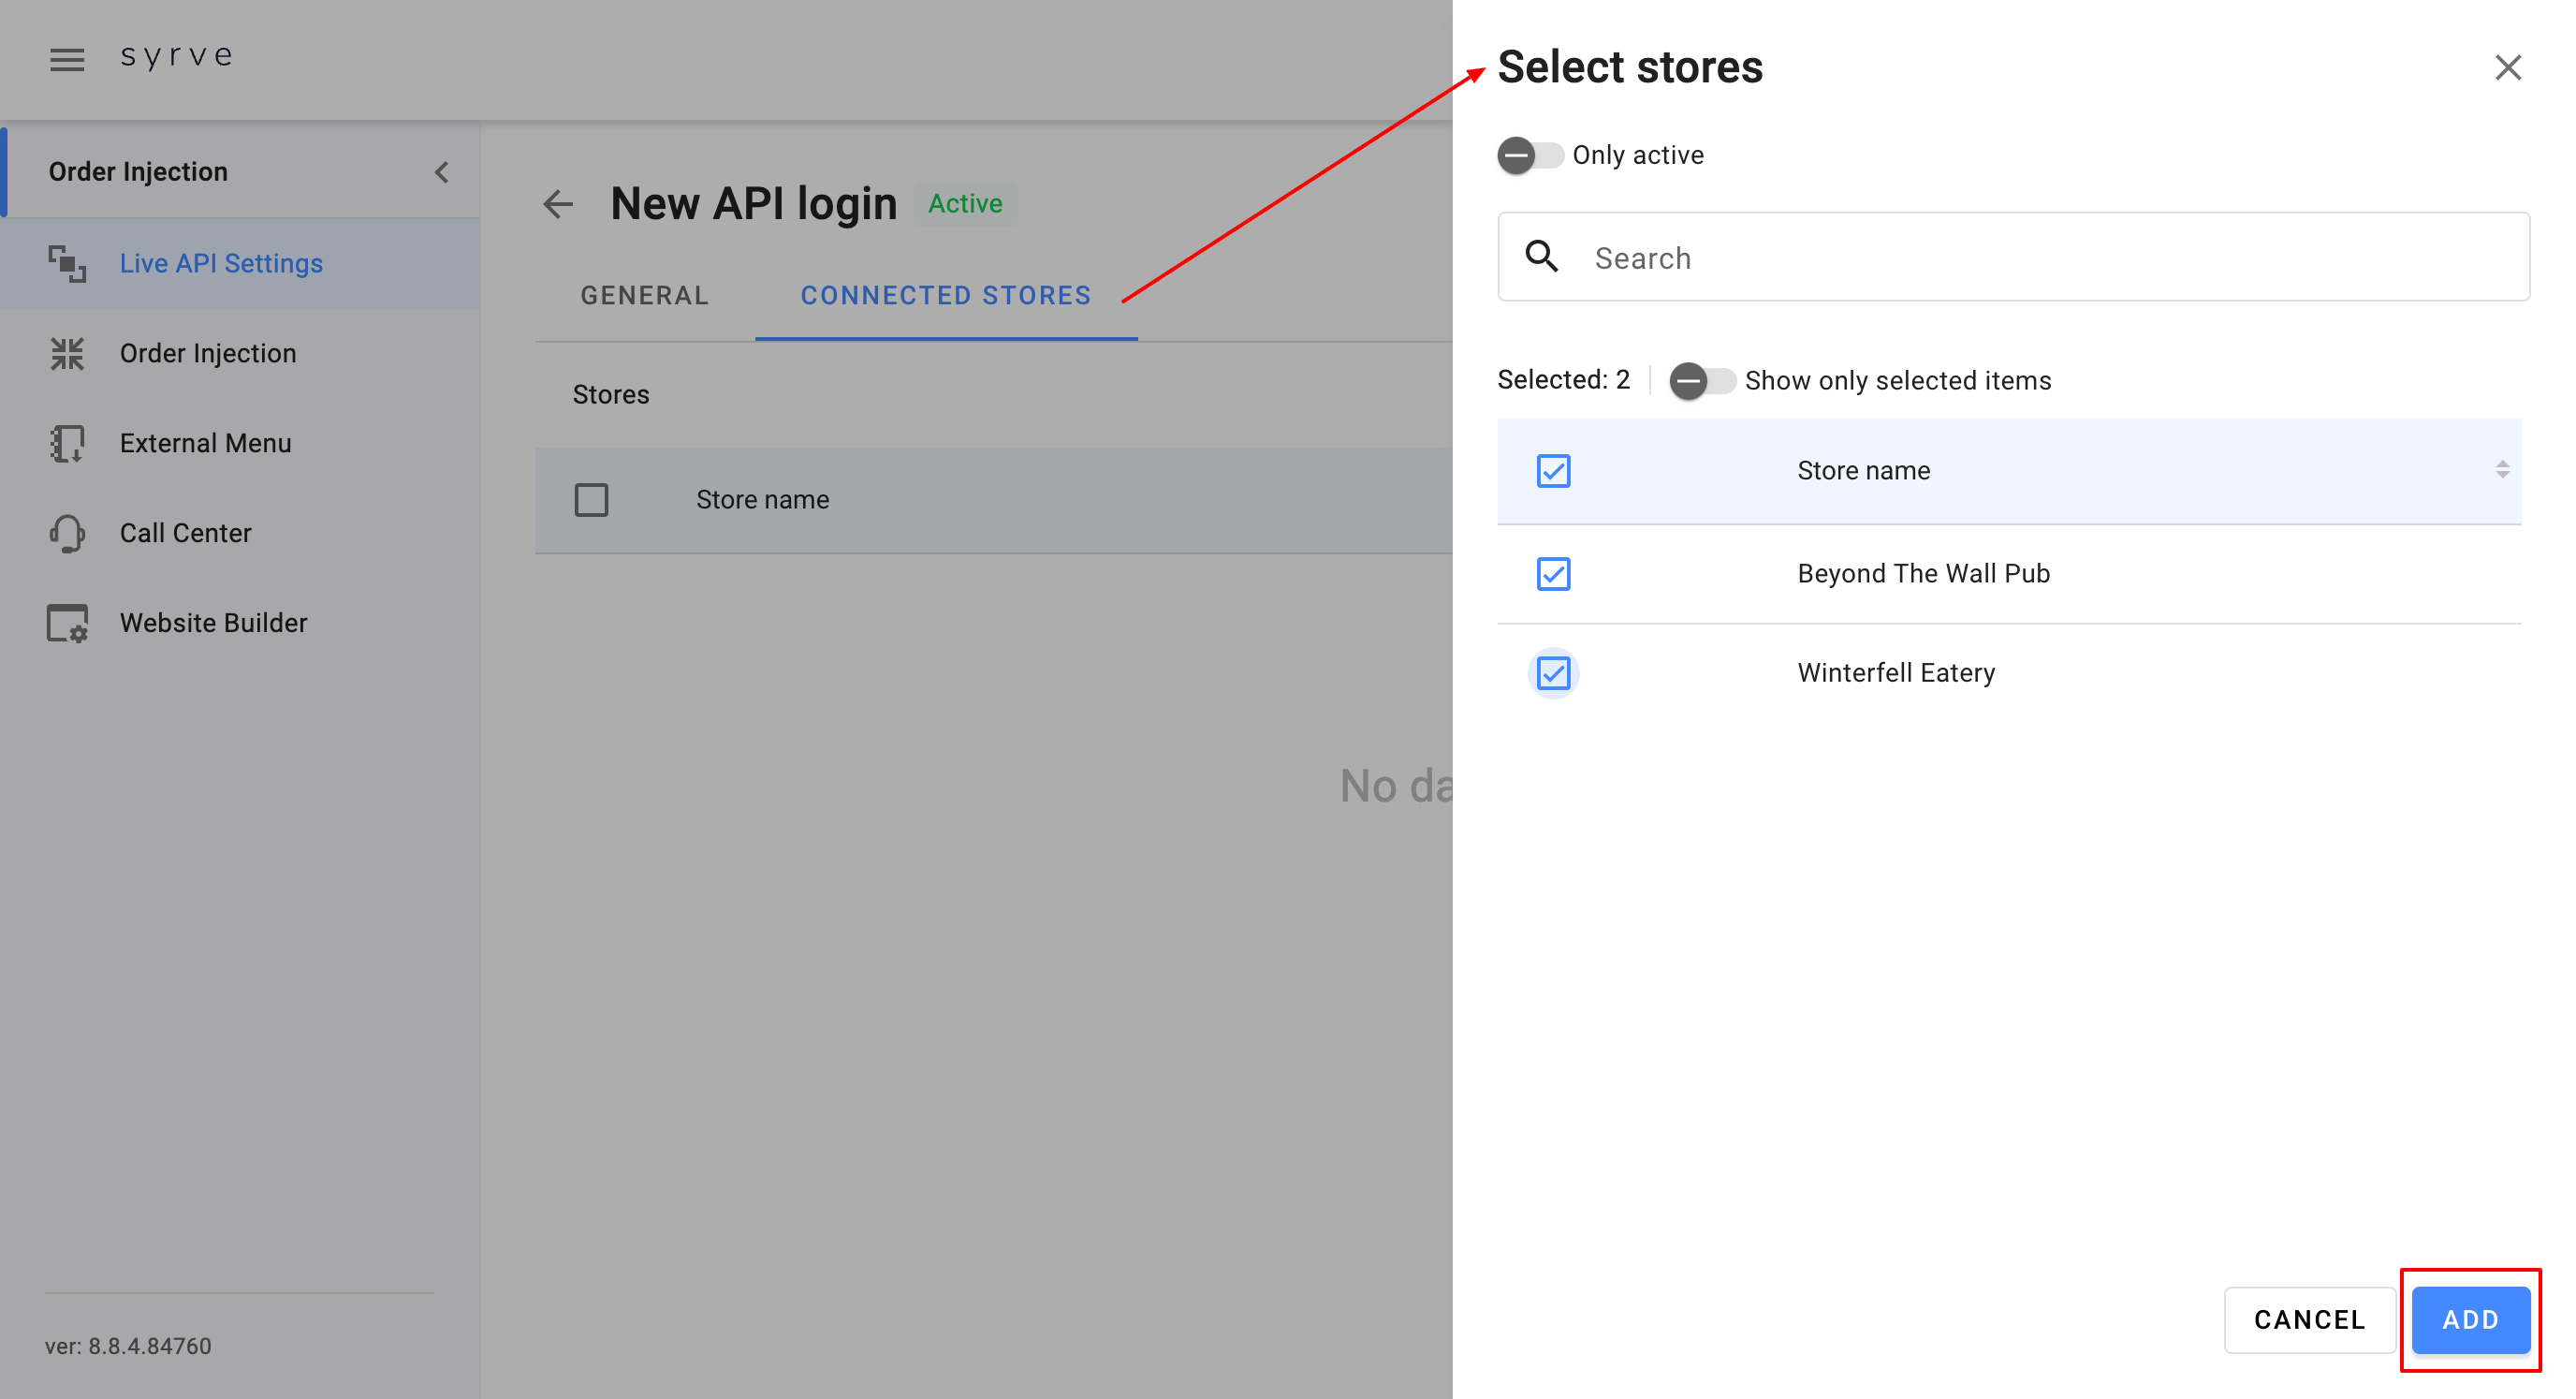2576x1399 pixels.
Task: Click the External Menu icon
Action: pyautogui.click(x=67, y=443)
